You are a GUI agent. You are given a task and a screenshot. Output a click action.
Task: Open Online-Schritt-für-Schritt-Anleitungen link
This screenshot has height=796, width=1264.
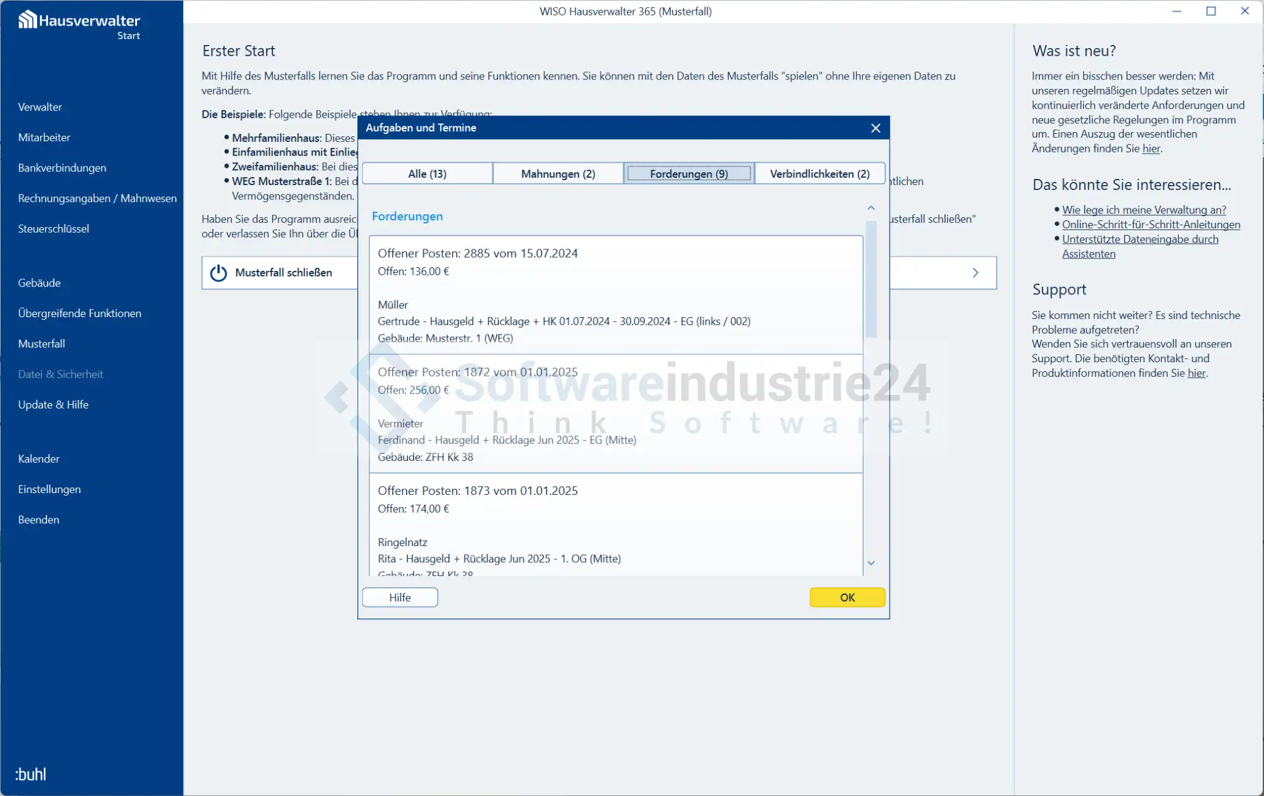pyautogui.click(x=1150, y=225)
